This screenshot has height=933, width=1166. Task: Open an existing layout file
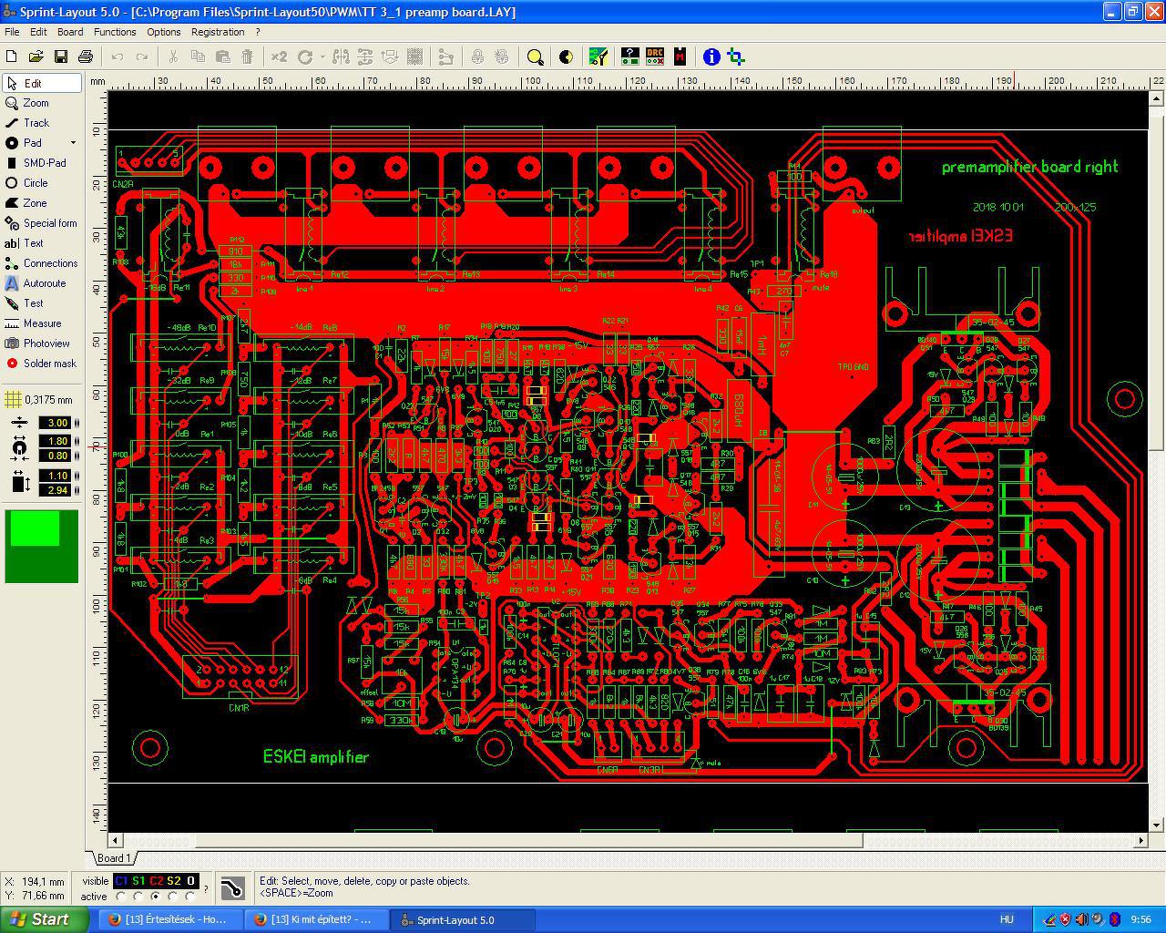(36, 56)
